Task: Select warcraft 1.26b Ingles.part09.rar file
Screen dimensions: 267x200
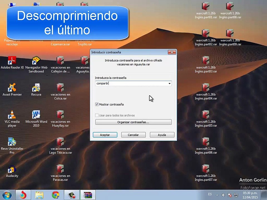Action: tap(230, 37)
